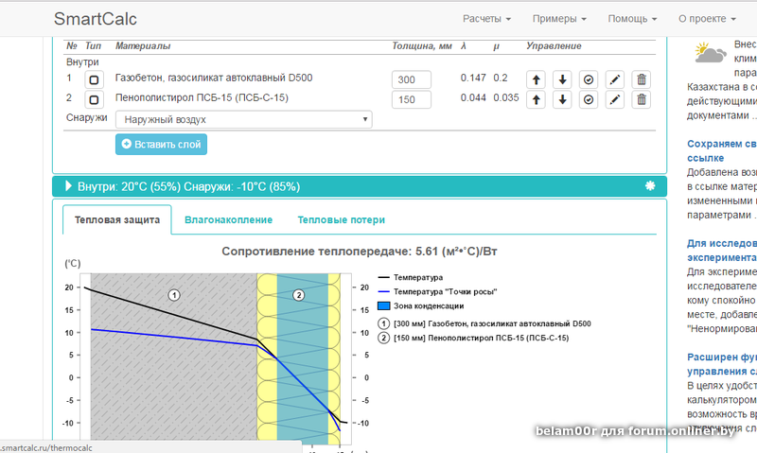The height and width of the screenshot is (453, 757).
Task: Toggle layer type box for Газобетон row
Action: tap(94, 79)
